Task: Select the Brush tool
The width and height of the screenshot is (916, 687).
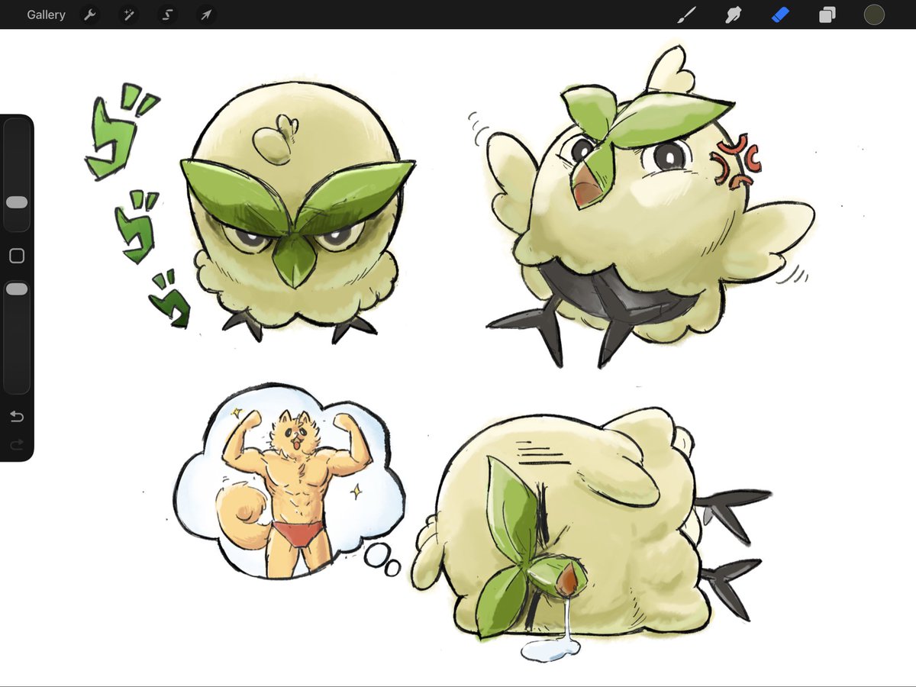Action: [687, 15]
